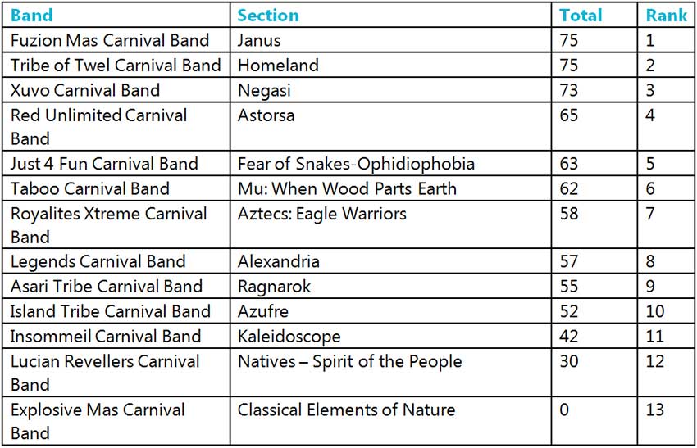
Task: Click the Rank column header
Action: 666,16
